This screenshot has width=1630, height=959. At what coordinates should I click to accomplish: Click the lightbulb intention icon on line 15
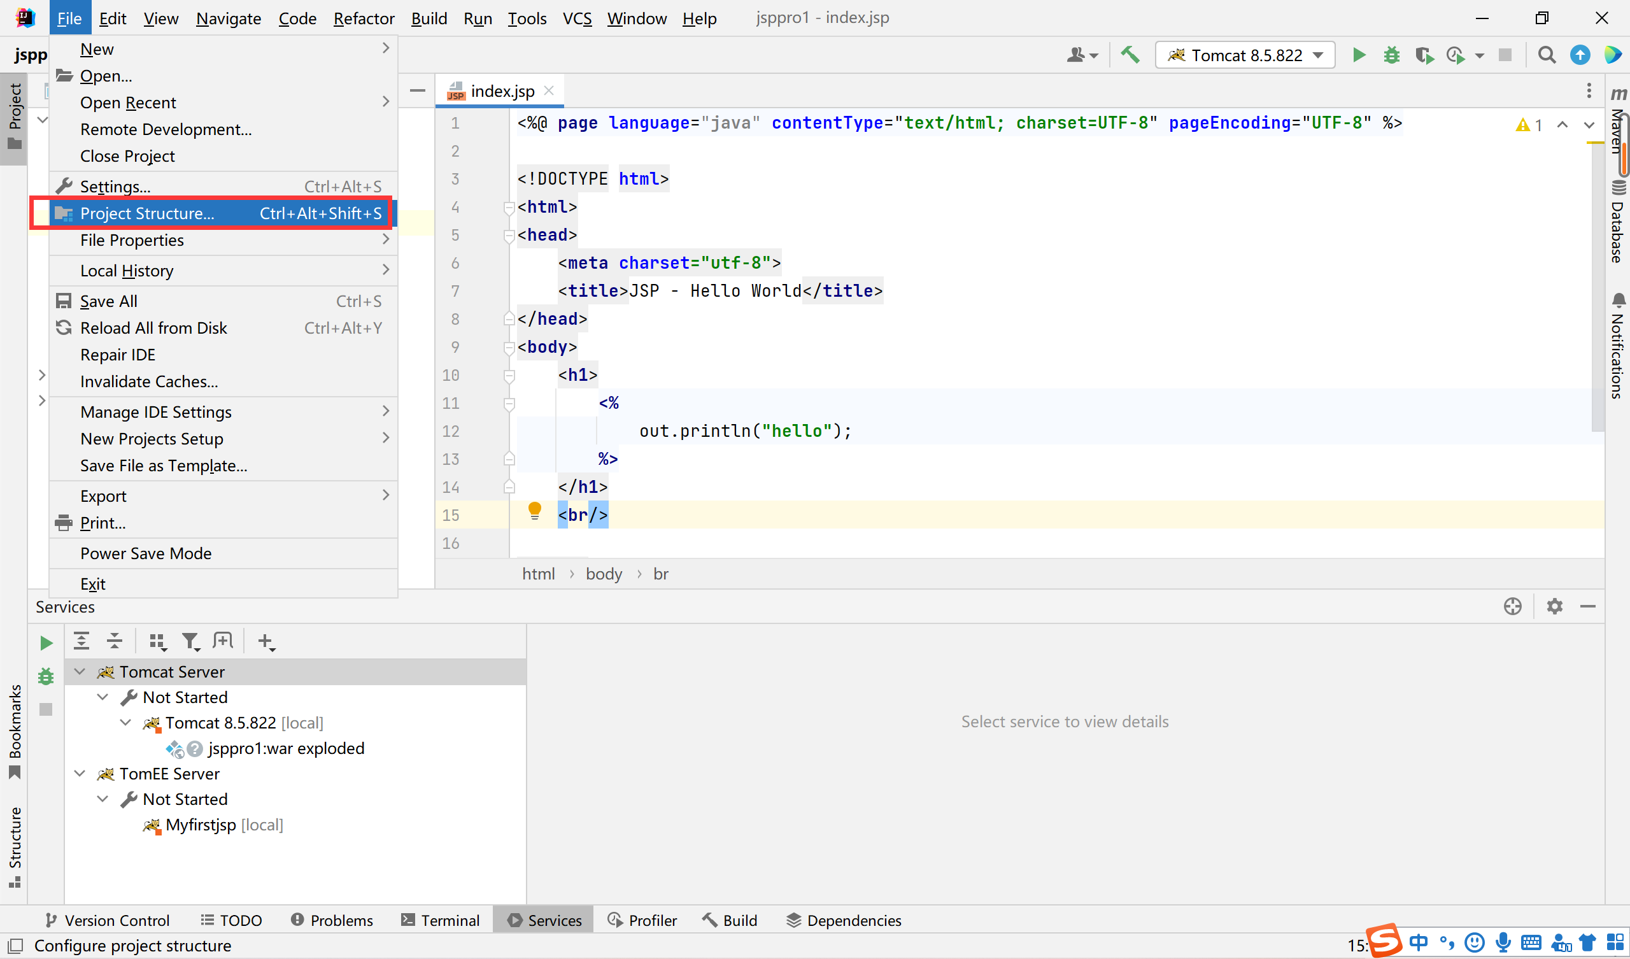[534, 511]
